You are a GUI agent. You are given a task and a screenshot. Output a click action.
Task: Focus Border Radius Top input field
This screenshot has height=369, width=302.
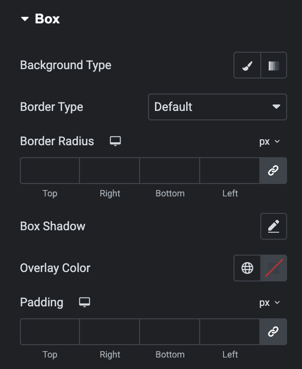click(50, 171)
